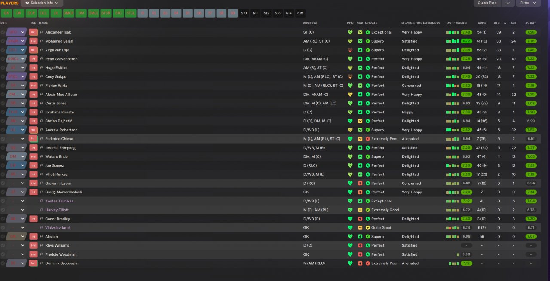Select the S1 substitute slot tab

143,13
